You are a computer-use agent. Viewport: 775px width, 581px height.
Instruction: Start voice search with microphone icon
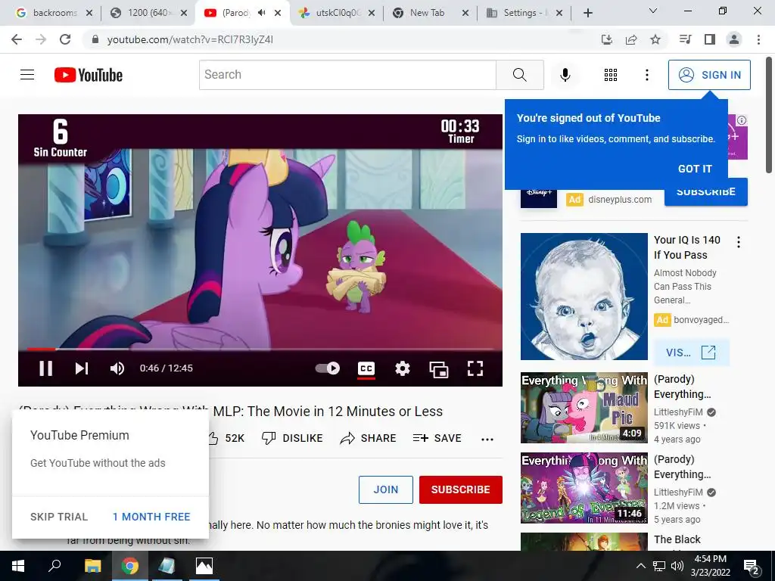click(565, 75)
